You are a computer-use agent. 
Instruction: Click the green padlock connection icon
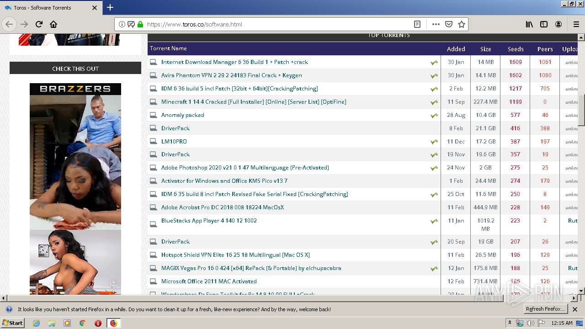point(140,24)
